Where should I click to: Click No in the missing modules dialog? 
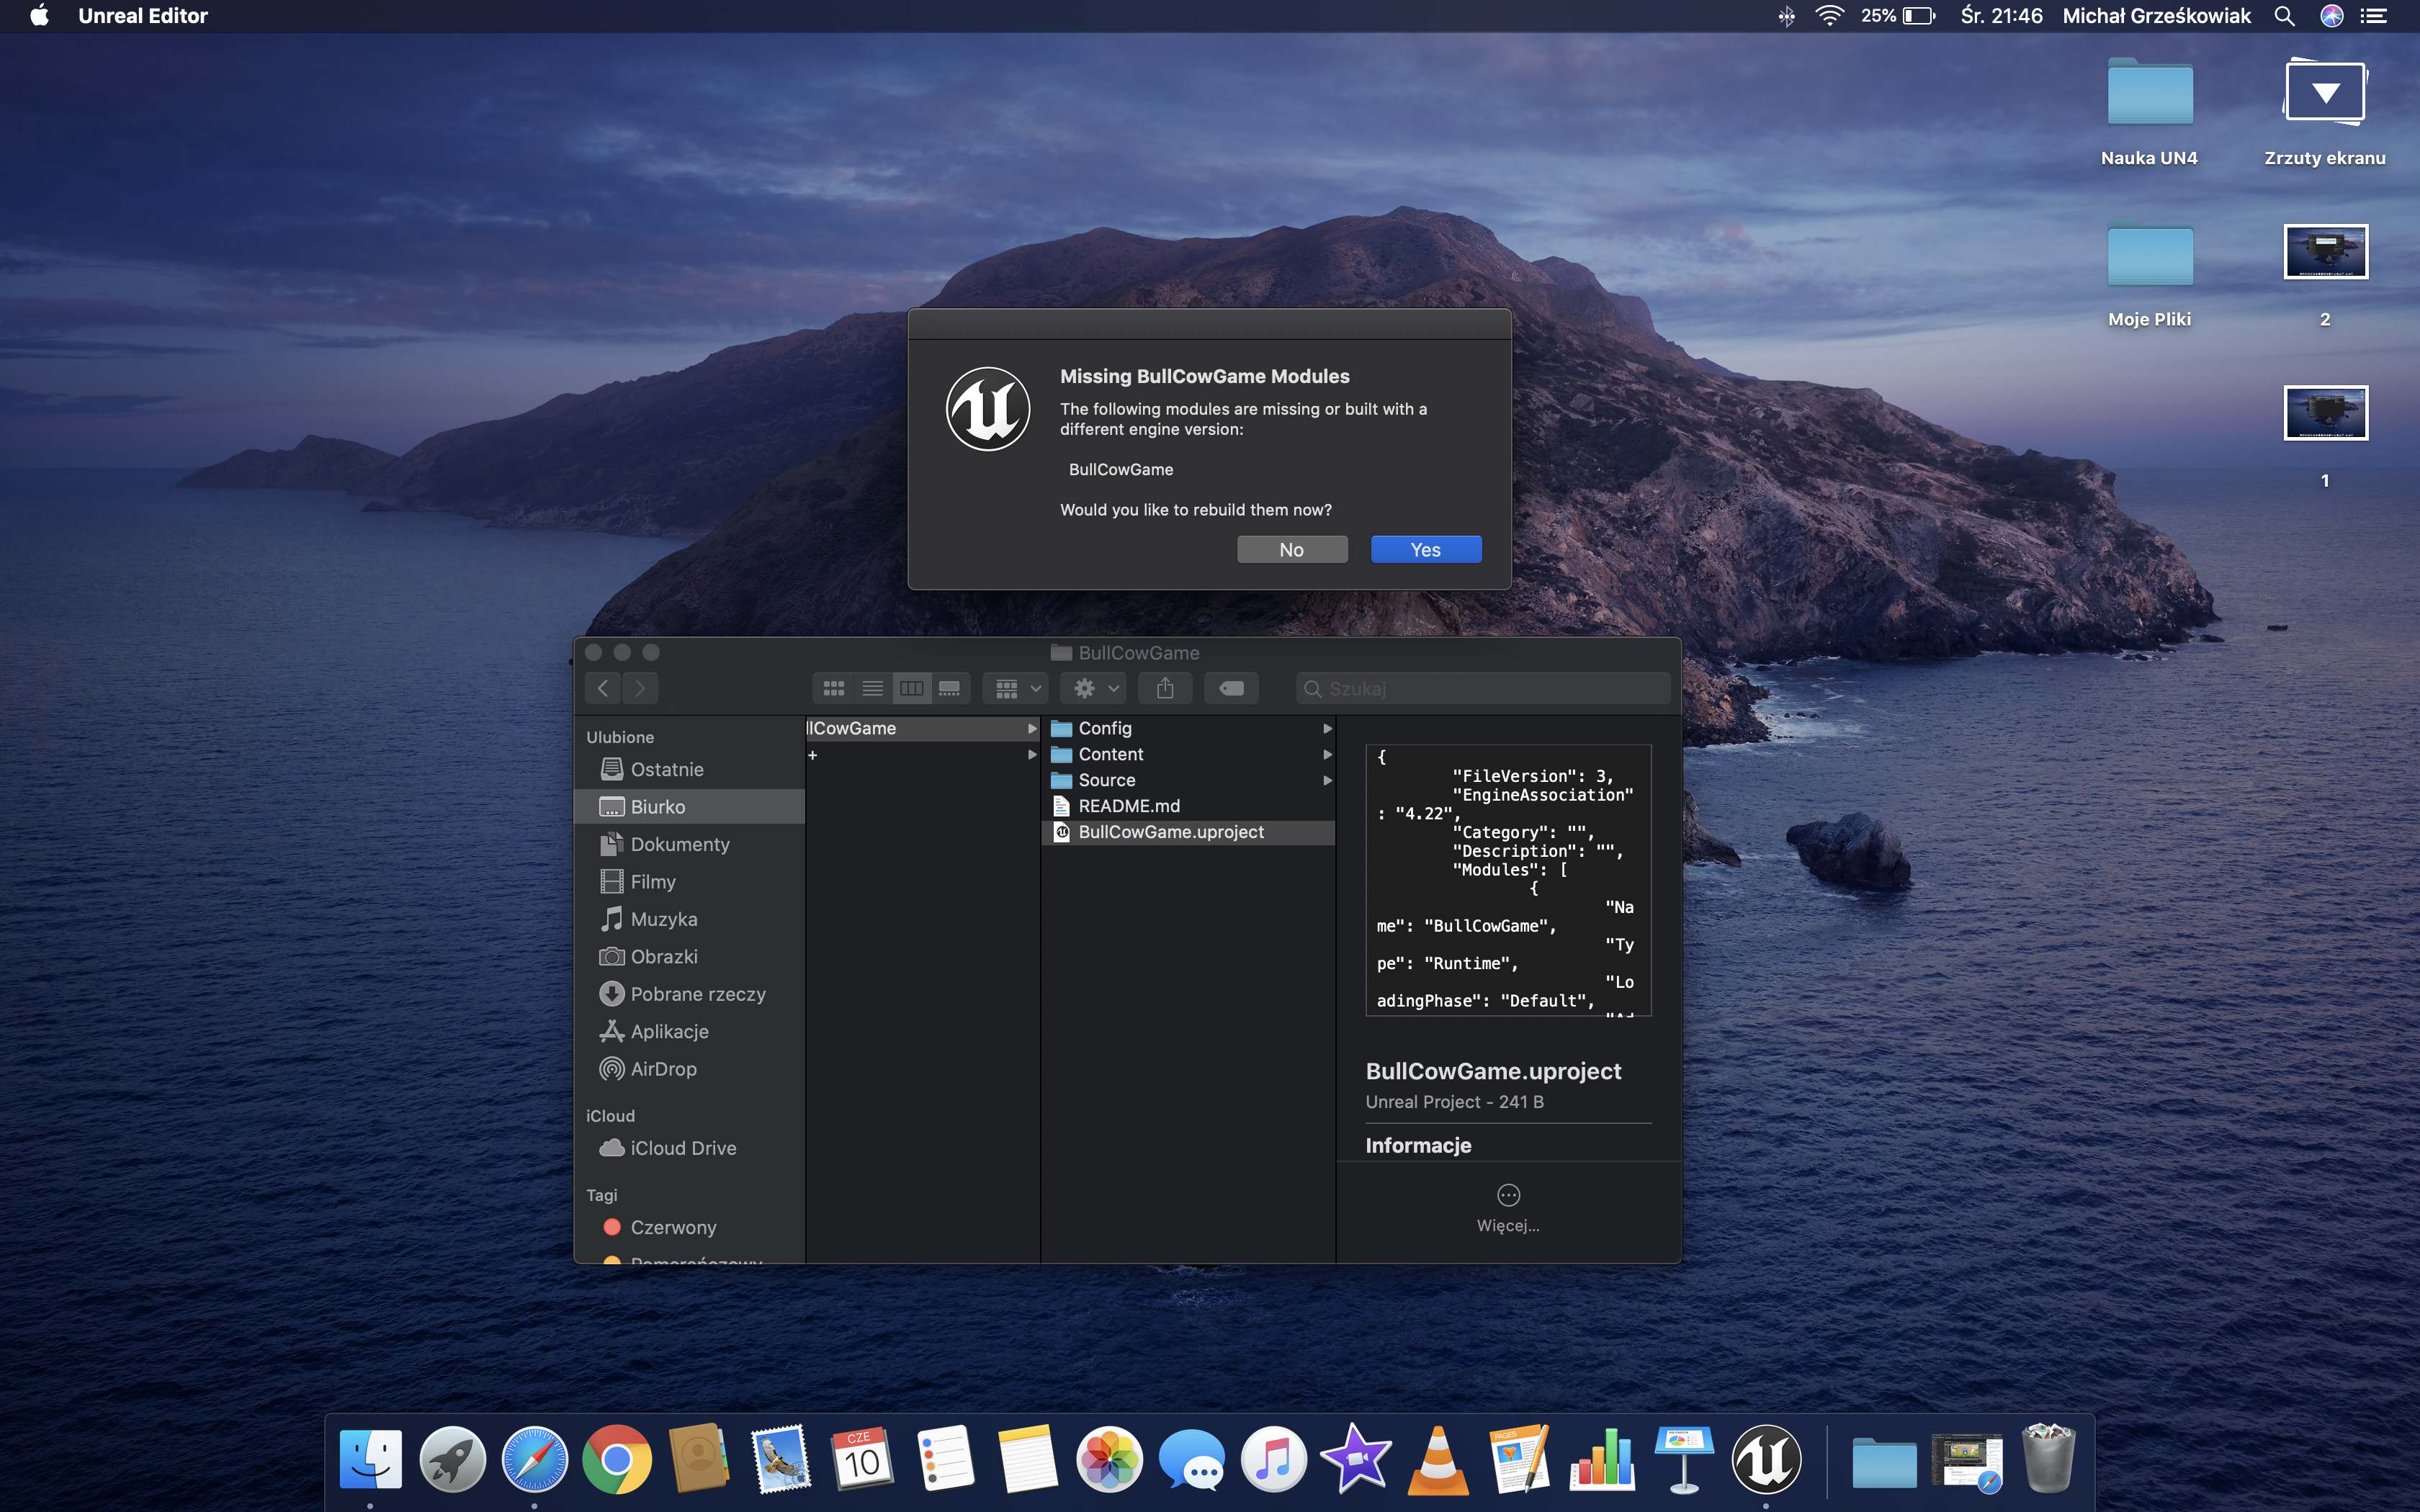[1291, 549]
